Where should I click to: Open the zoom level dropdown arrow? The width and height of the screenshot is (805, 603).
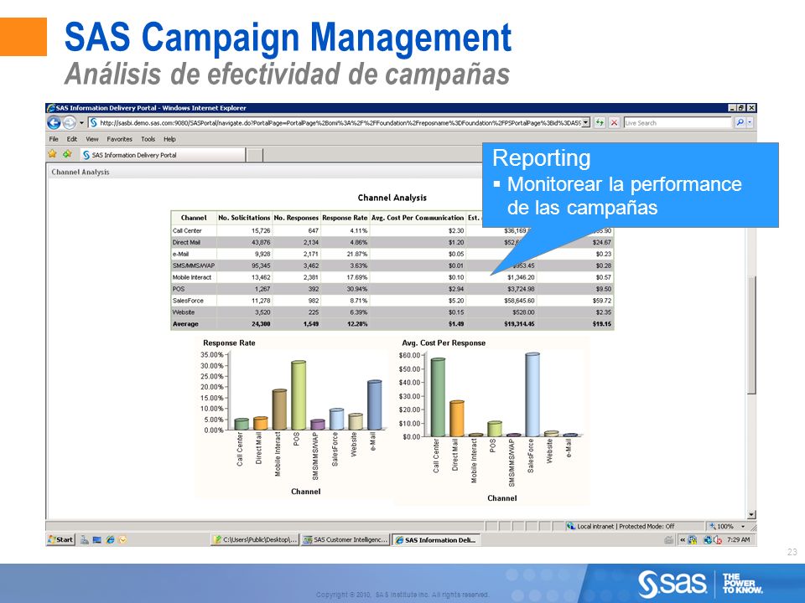[x=743, y=526]
